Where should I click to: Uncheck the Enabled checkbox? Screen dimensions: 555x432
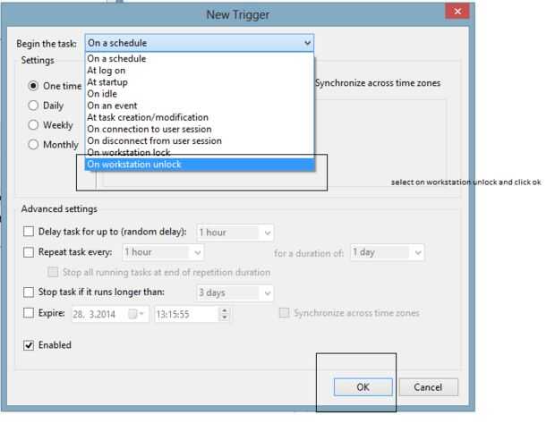coord(30,345)
